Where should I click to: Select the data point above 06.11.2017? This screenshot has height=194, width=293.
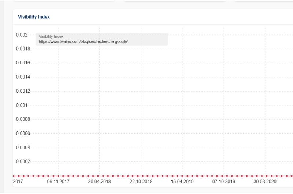[x=58, y=176]
